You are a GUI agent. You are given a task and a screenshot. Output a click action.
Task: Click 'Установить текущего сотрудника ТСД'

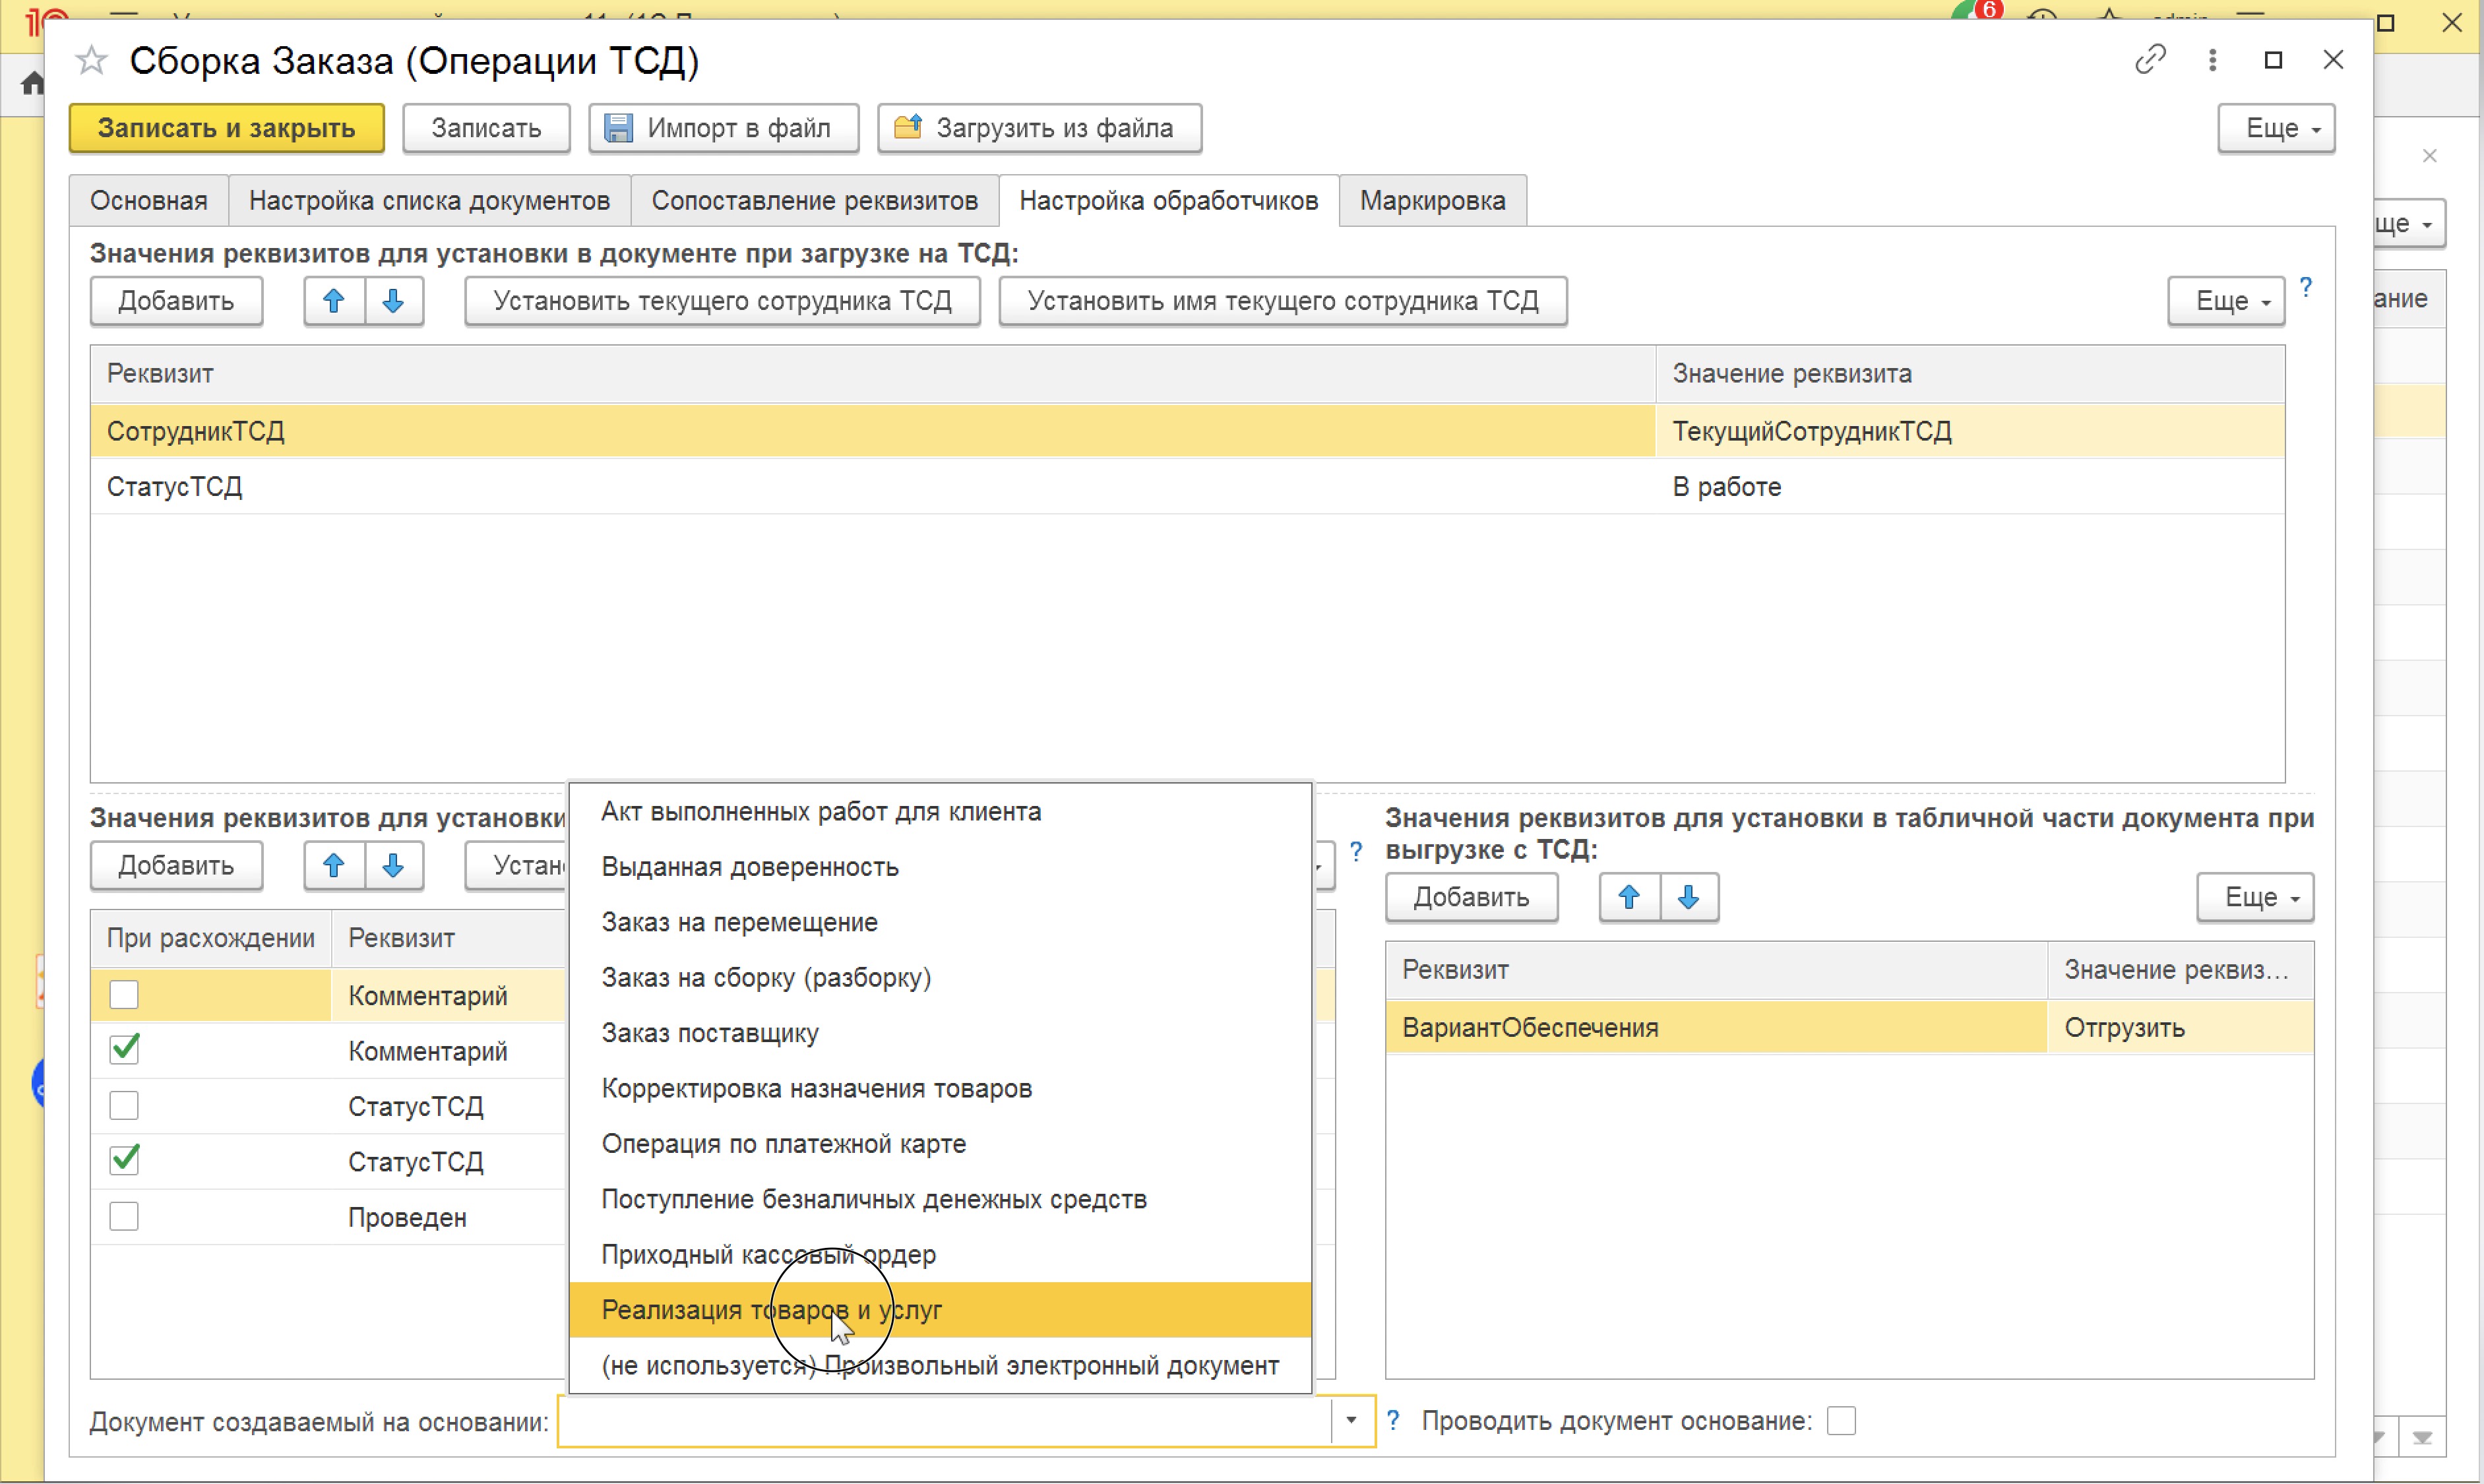tap(722, 301)
